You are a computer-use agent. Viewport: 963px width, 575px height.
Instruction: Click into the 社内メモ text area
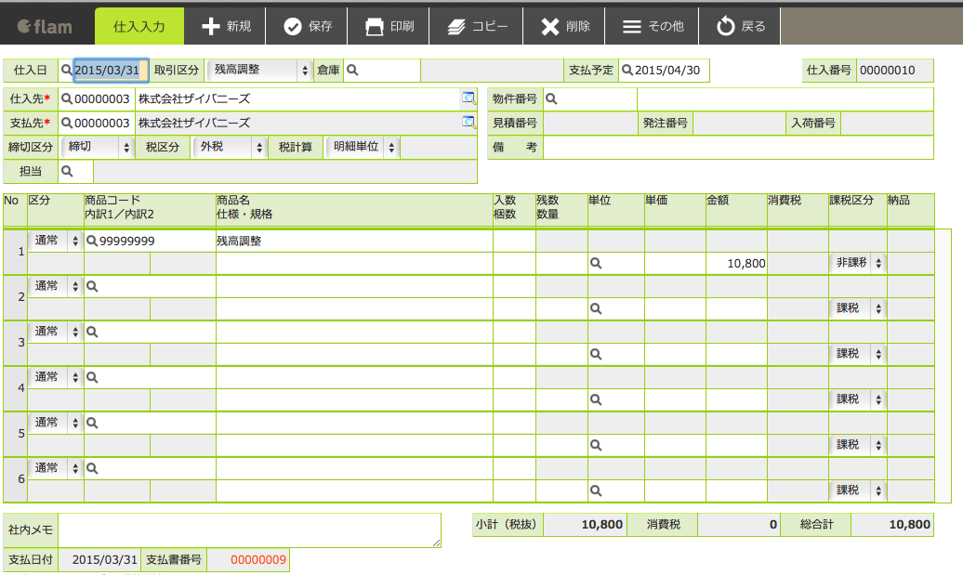coord(250,530)
